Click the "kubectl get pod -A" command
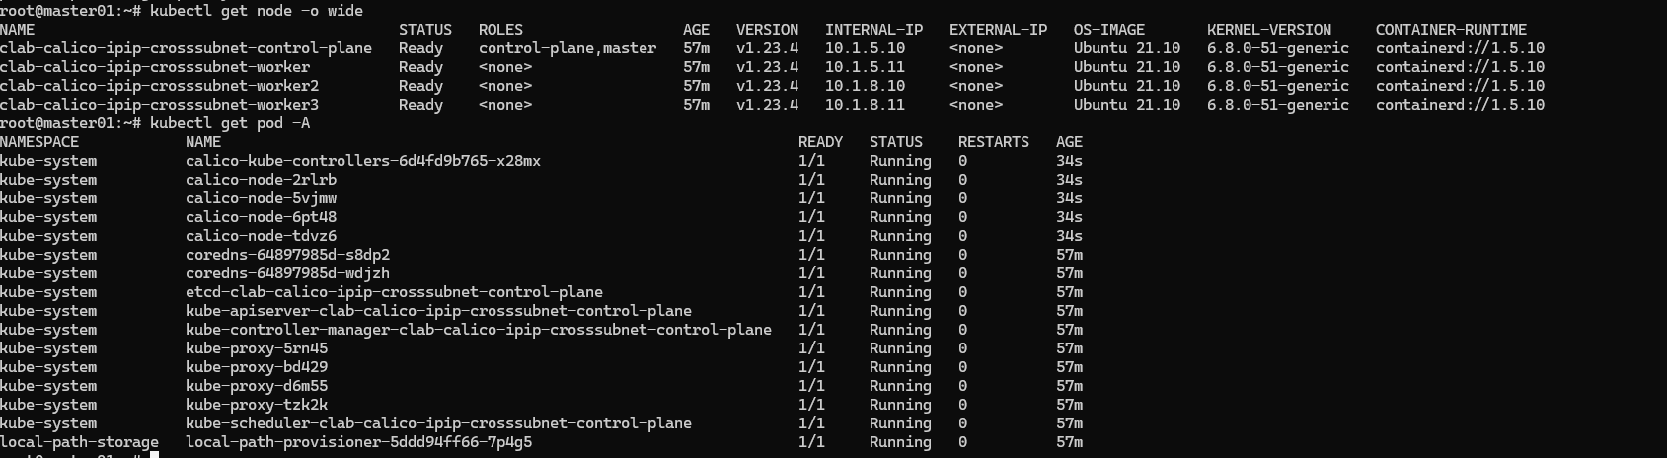The image size is (1667, 458). (230, 123)
